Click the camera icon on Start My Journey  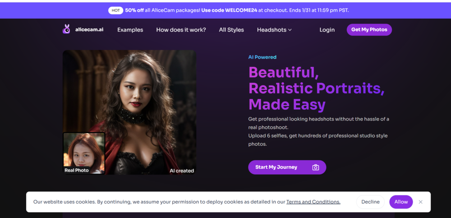click(316, 167)
